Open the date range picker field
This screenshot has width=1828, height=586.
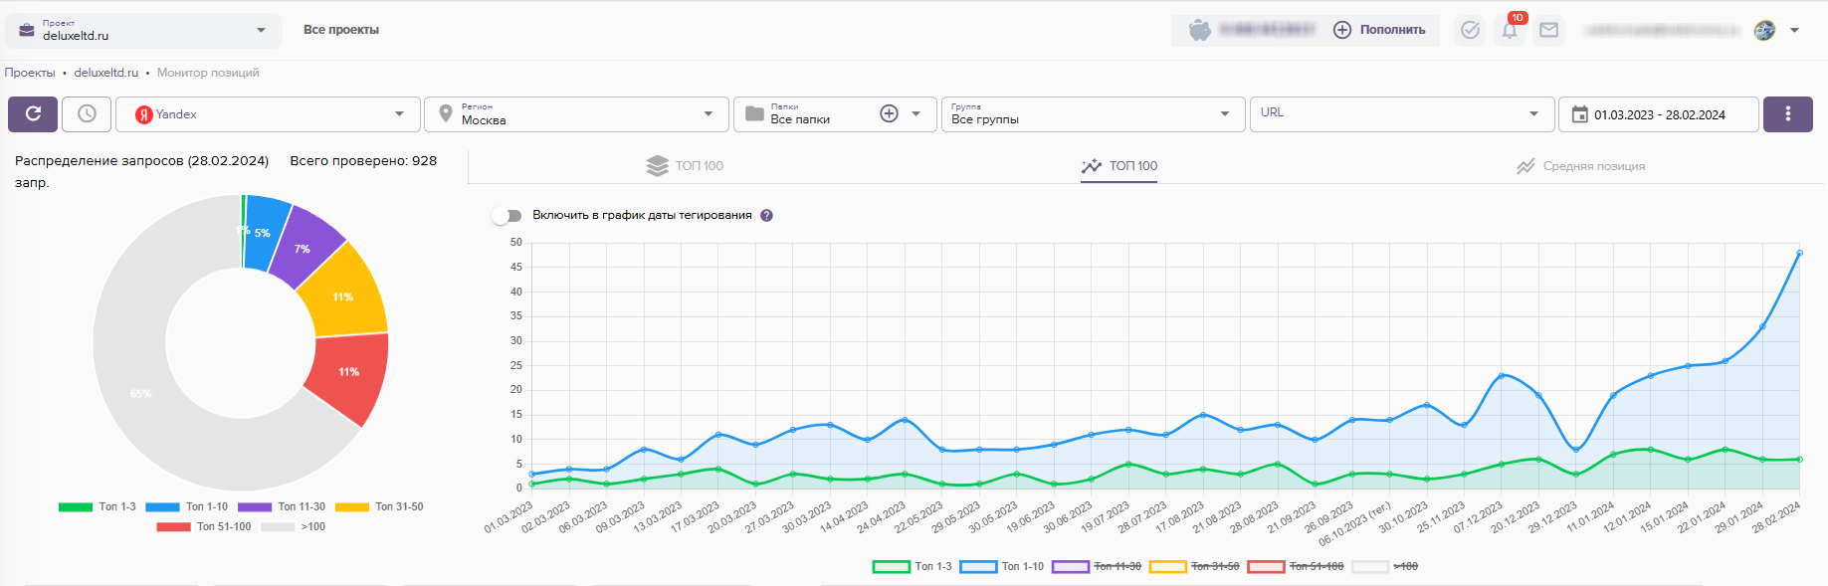1658,114
